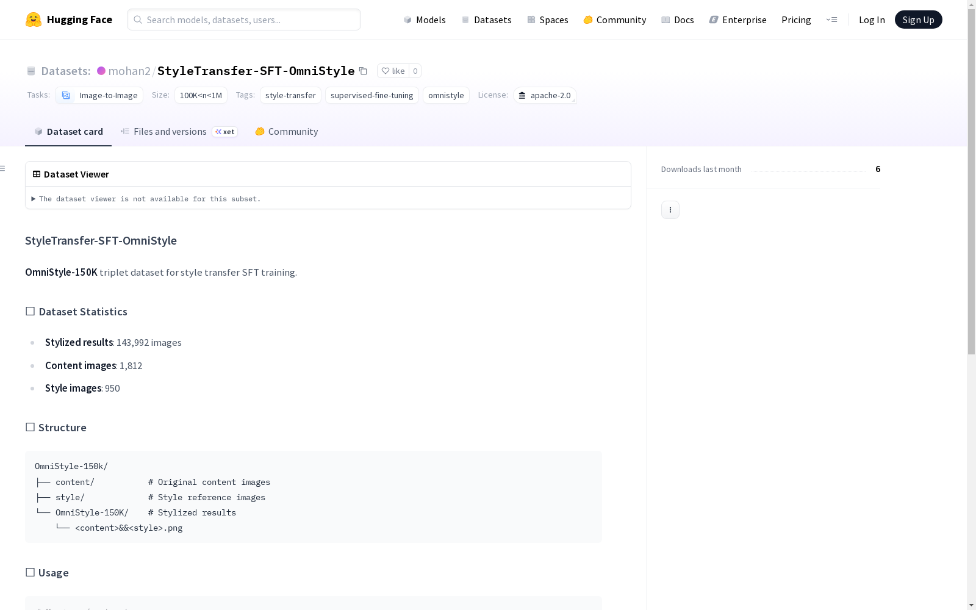Click the Stylized results 143,992 images line

click(x=113, y=342)
